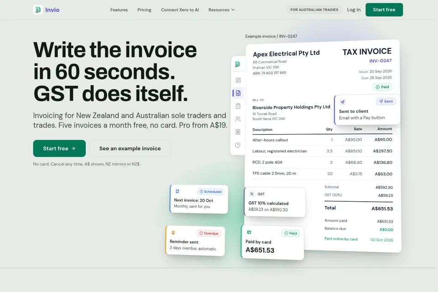Click 'Reminder sent' card title
Viewport: 438px width, 292px height.
184,242
